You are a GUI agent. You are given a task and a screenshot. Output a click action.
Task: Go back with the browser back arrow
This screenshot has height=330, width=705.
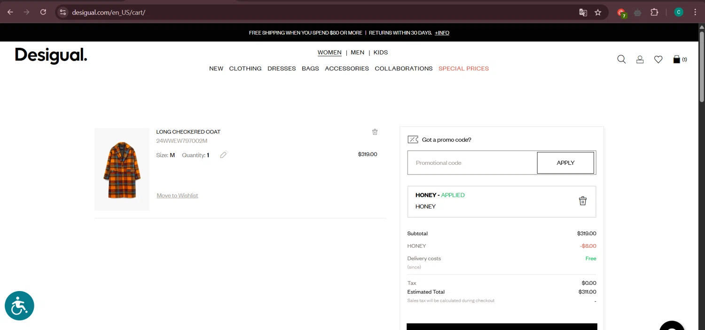(10, 12)
